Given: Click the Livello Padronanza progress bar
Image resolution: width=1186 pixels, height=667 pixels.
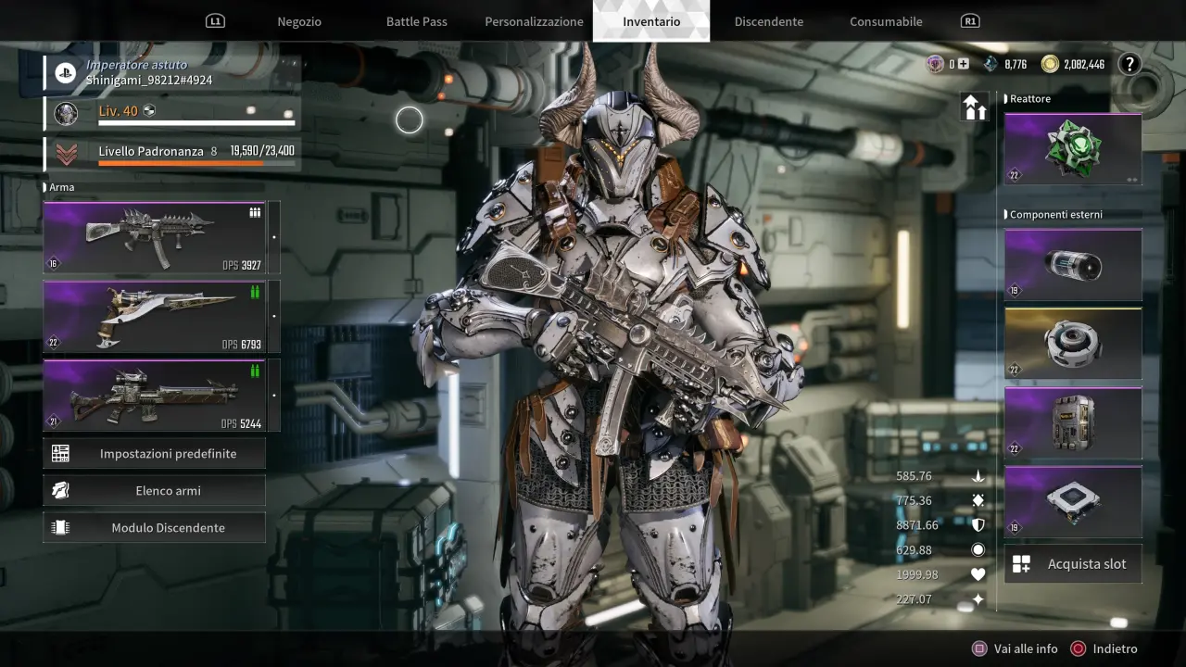Looking at the screenshot, I should 197,164.
